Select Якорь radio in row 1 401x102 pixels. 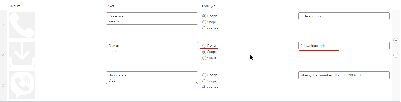[x=204, y=22]
